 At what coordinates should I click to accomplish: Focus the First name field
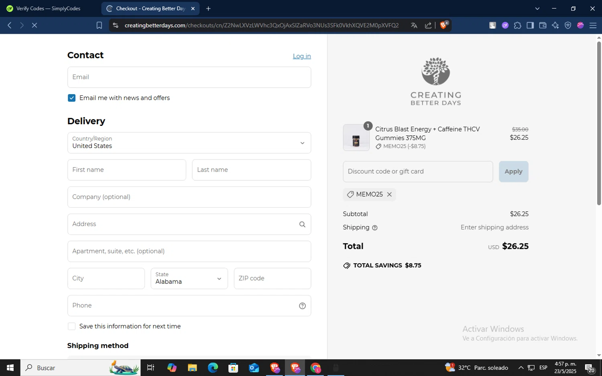(x=127, y=170)
